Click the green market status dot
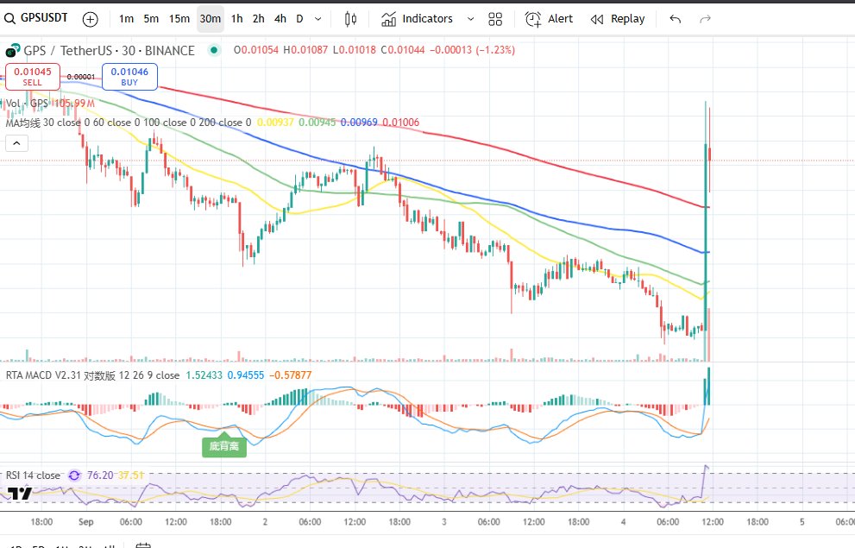 (214, 50)
